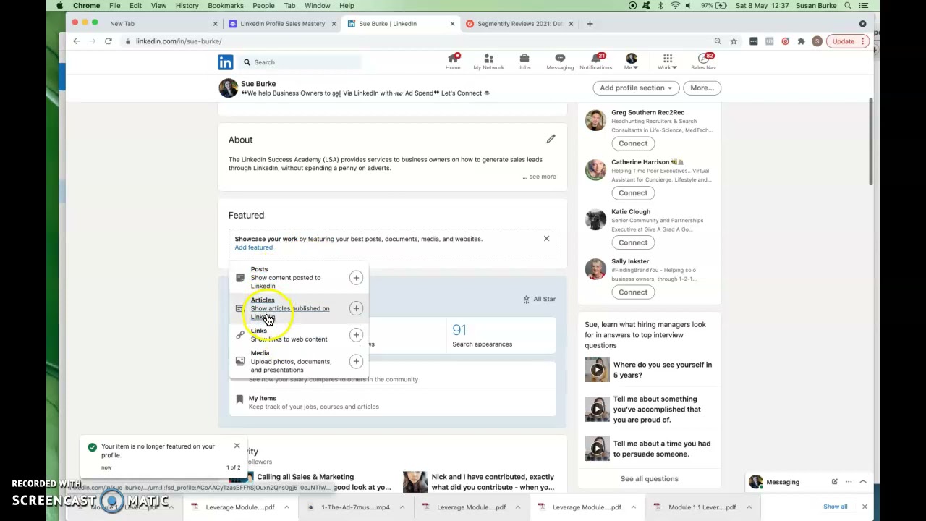The width and height of the screenshot is (926, 521).
Task: Open Chrome File menu
Action: coord(114,6)
